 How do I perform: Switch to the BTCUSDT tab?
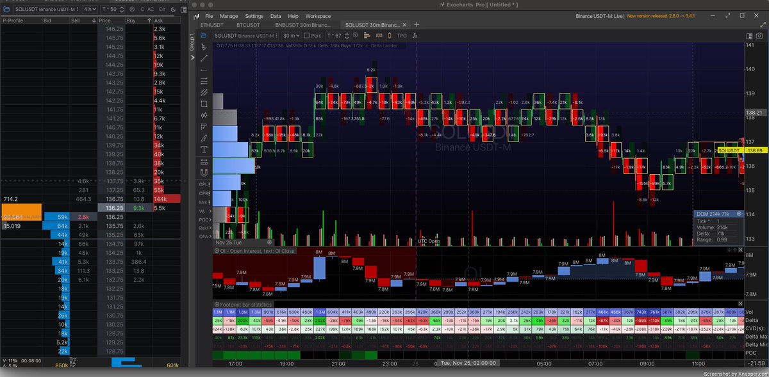click(x=249, y=24)
